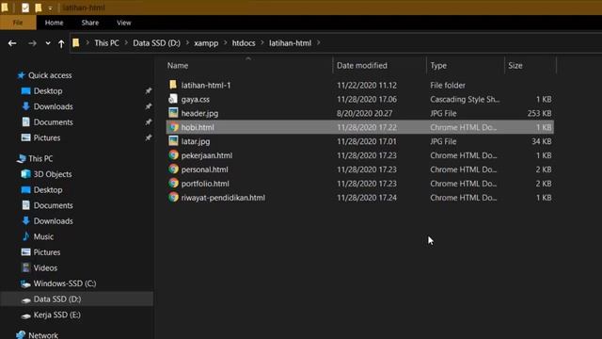Image resolution: width=602 pixels, height=339 pixels.
Task: Open Downloads under This PC
Action: (x=53, y=221)
